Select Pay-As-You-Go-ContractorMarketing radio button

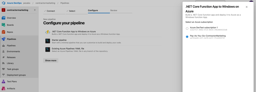click(x=187, y=37)
